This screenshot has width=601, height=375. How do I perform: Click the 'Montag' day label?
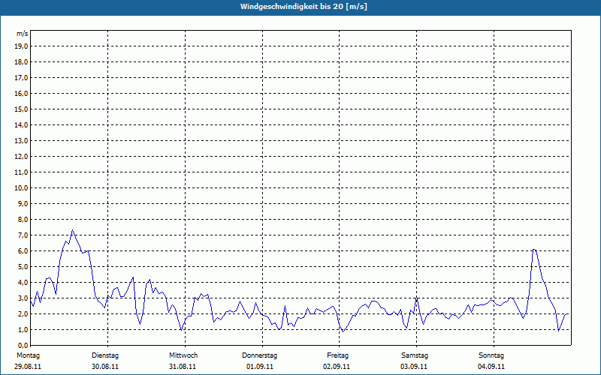coord(28,355)
